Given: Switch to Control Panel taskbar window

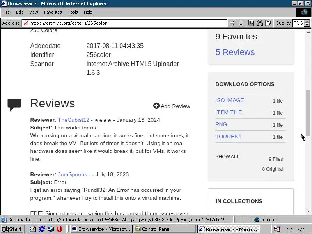Looking at the screenshot, I should coord(165,229).
